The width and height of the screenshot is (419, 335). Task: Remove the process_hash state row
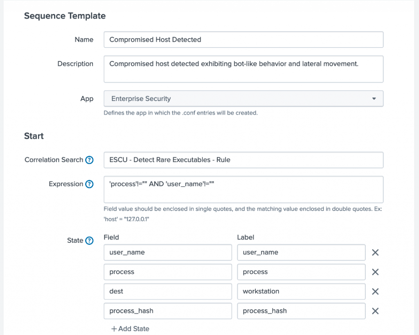(375, 311)
